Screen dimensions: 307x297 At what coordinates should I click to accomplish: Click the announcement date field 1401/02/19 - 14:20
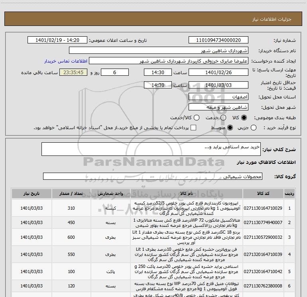[x=57, y=40]
